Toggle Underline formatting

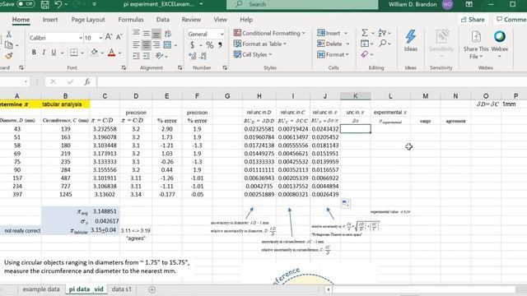click(x=54, y=53)
